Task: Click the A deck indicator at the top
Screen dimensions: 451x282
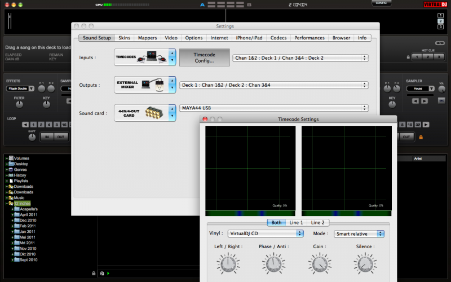Action: (202, 5)
